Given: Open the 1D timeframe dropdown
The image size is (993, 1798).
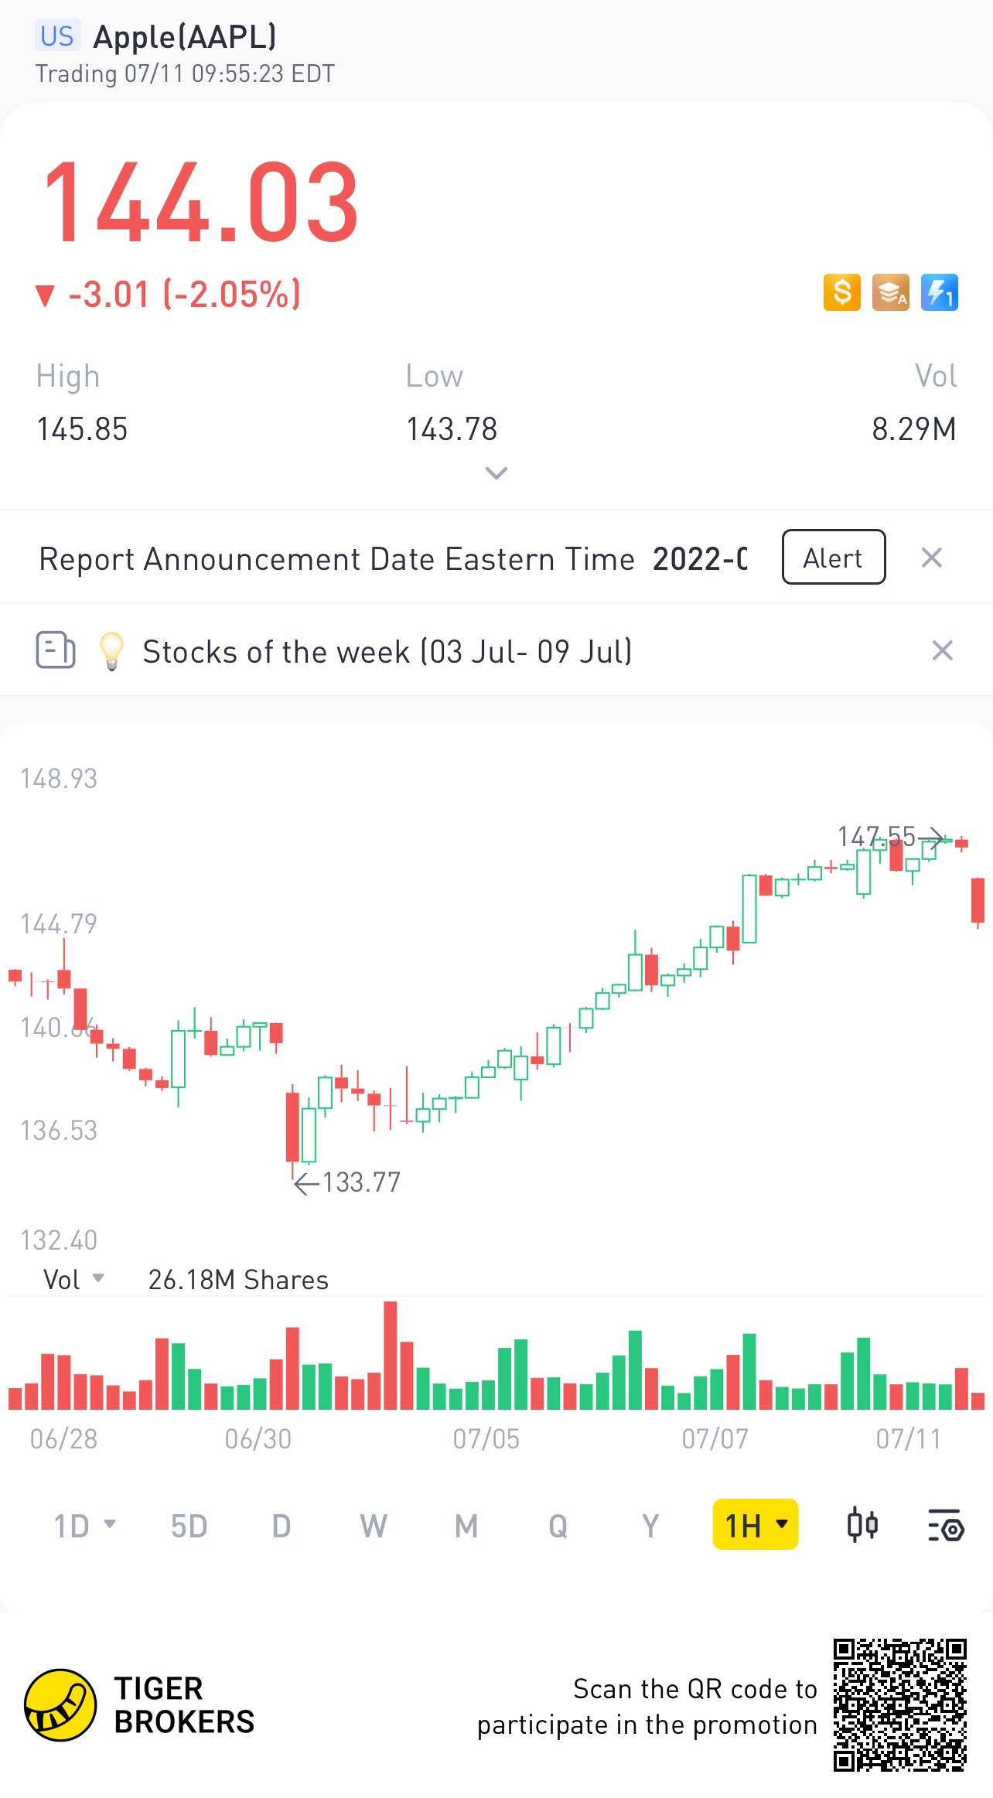Looking at the screenshot, I should pyautogui.click(x=84, y=1526).
